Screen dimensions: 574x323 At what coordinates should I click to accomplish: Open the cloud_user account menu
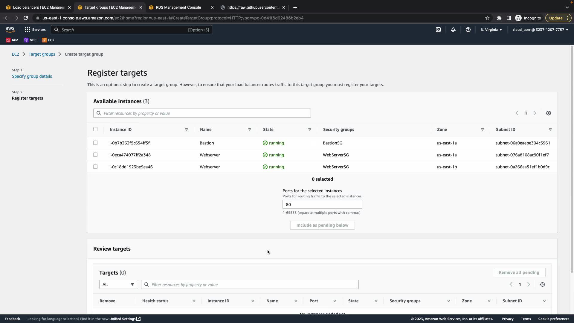pos(540,30)
